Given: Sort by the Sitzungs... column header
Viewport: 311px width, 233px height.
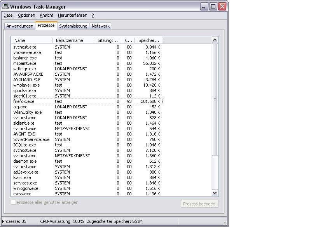Looking at the screenshot, I should tap(108, 40).
